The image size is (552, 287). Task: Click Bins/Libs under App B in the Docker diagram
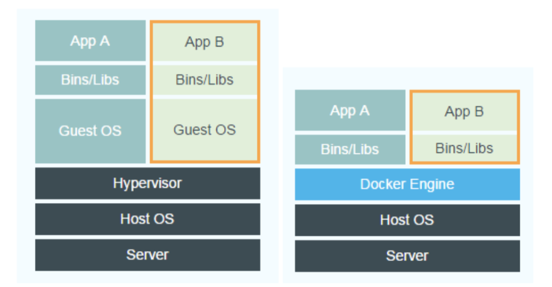click(464, 148)
